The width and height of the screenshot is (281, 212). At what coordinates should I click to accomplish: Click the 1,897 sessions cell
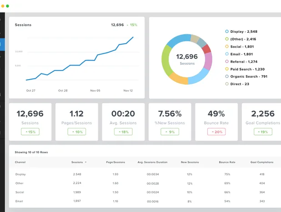[x=77, y=201]
